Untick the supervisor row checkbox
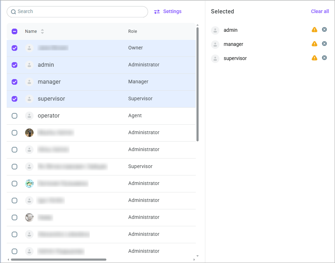The image size is (335, 263). click(x=14, y=99)
